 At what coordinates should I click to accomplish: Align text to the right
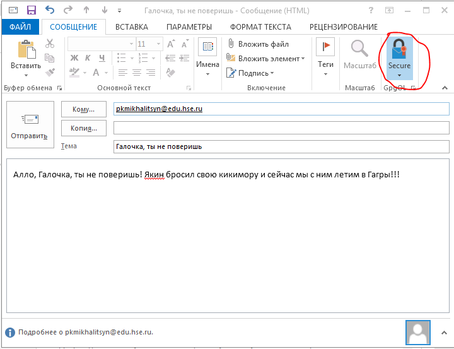[151, 72]
